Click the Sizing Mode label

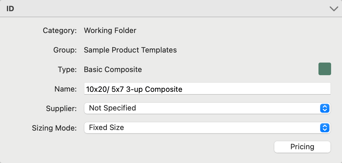point(54,128)
